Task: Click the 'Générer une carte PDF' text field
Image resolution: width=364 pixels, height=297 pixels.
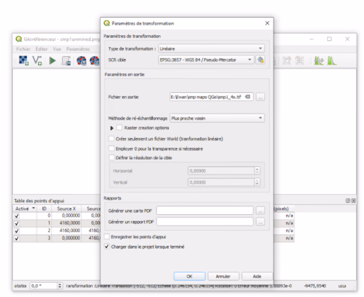Action: [205, 210]
